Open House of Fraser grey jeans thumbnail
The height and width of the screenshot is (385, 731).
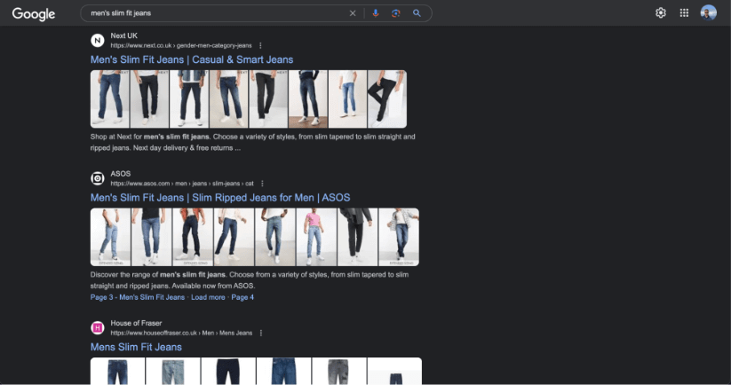(x=339, y=371)
